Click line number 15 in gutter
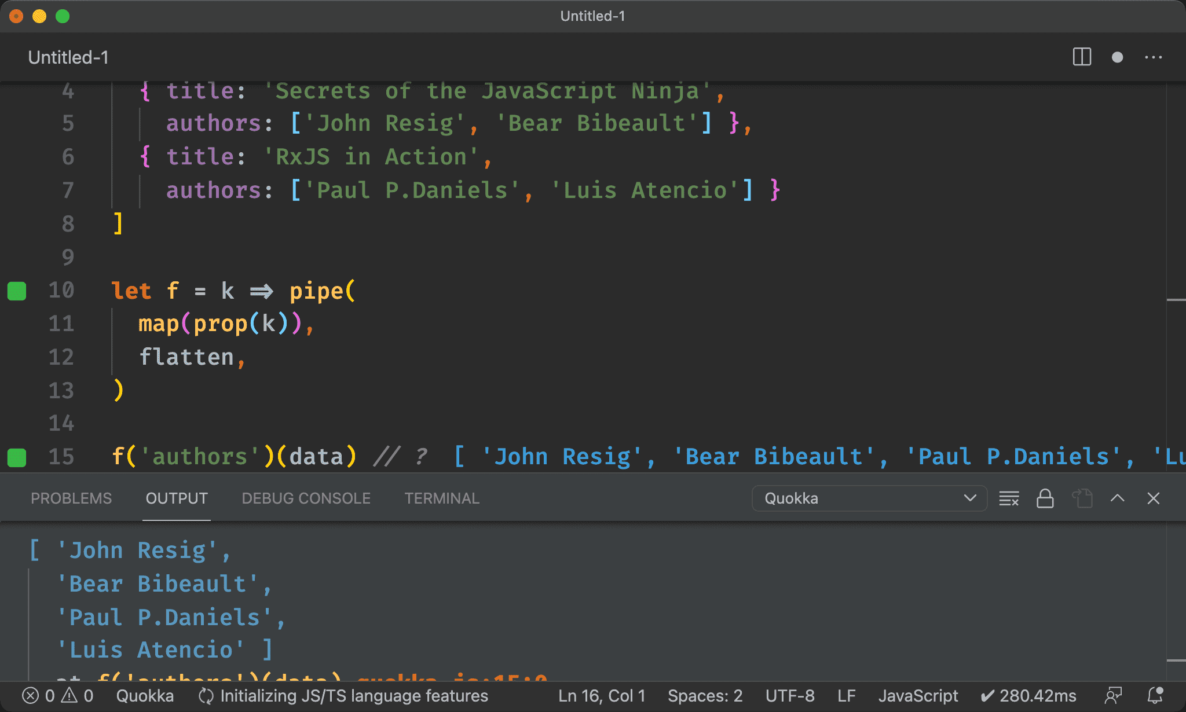The width and height of the screenshot is (1186, 712). coord(61,457)
